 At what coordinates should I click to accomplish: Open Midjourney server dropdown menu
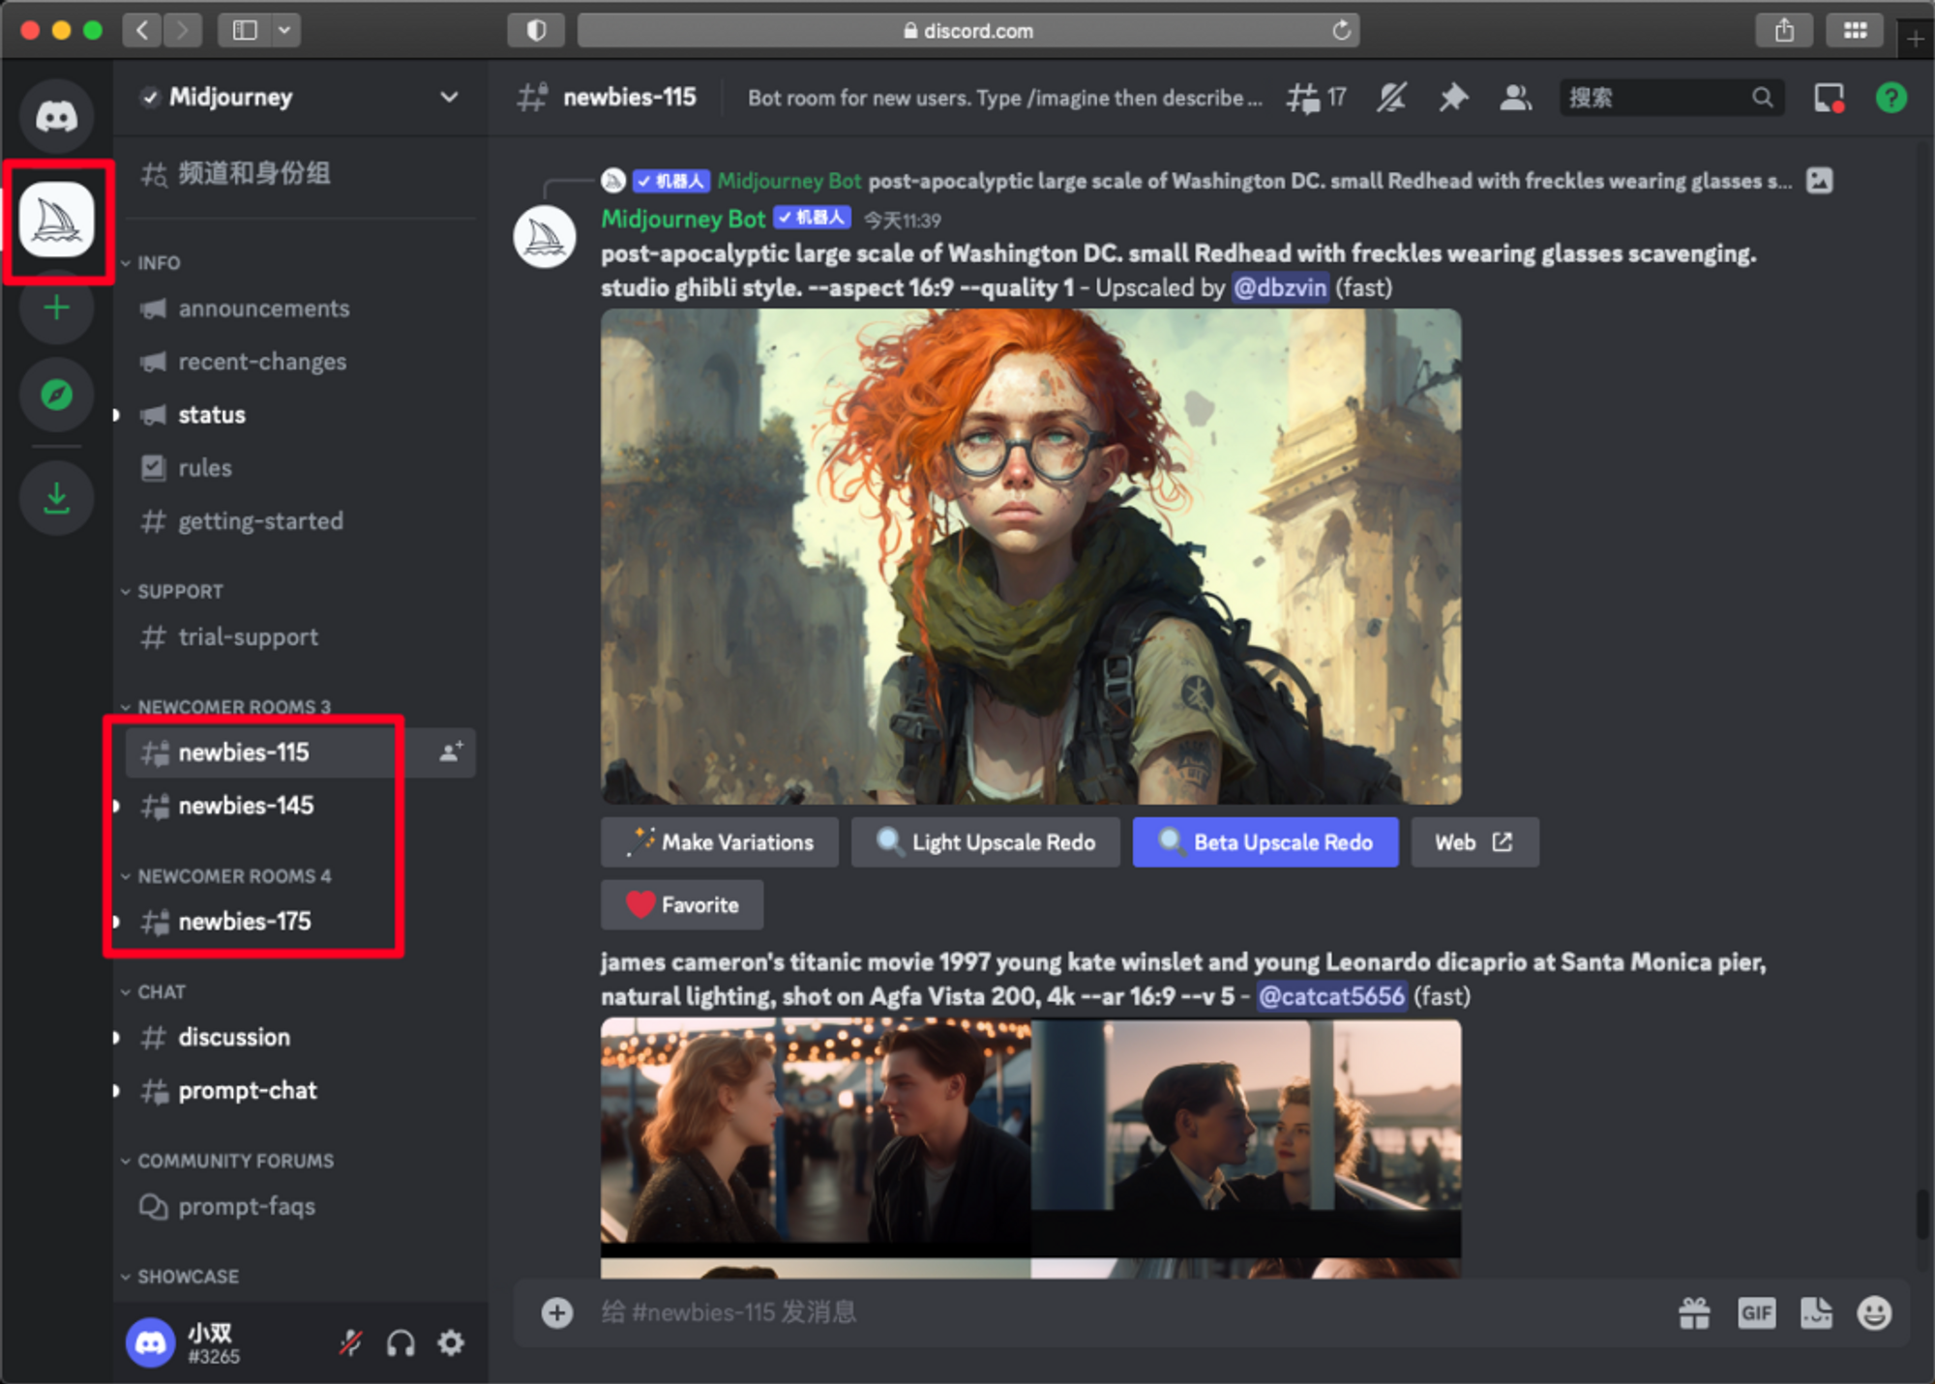coord(449,97)
